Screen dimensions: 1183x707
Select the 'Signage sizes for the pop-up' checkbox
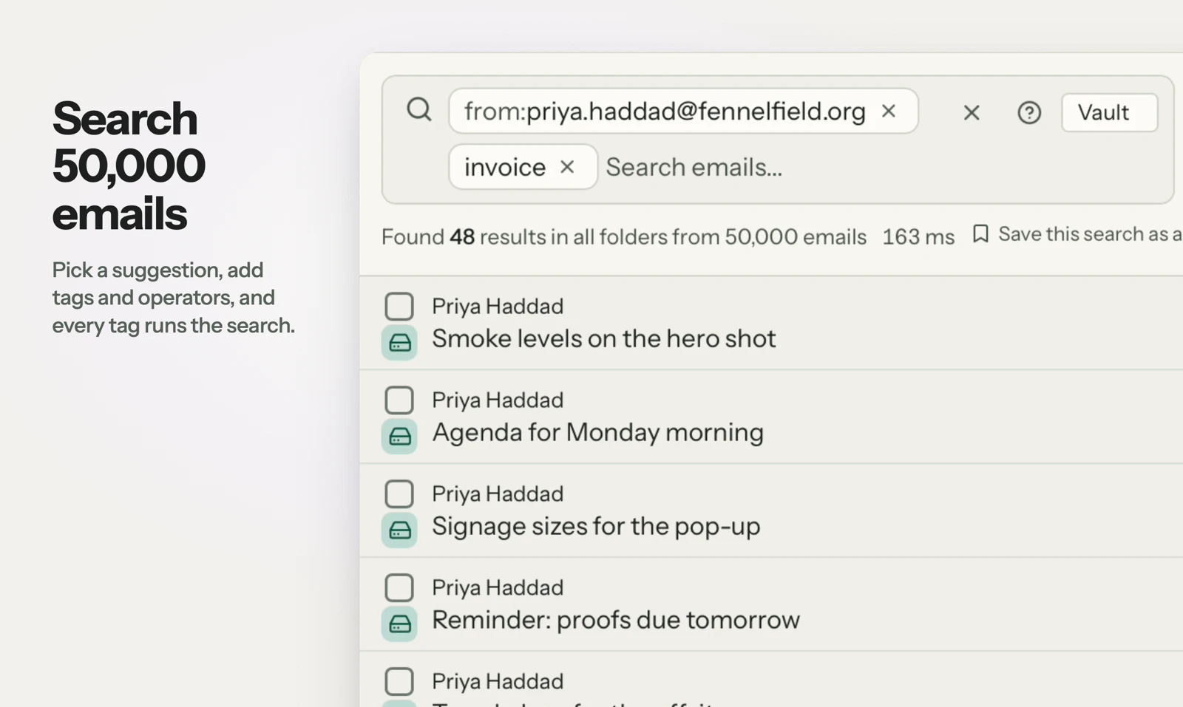[x=399, y=493]
